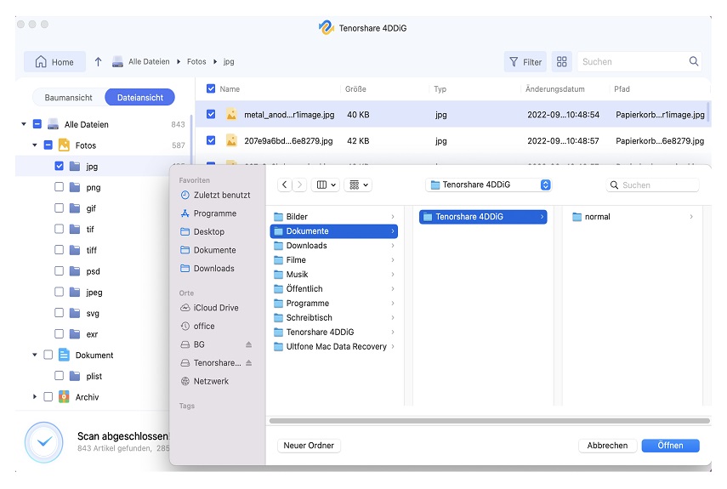Image resolution: width=727 pixels, height=489 pixels.
Task: Open the Filter options
Action: click(525, 62)
